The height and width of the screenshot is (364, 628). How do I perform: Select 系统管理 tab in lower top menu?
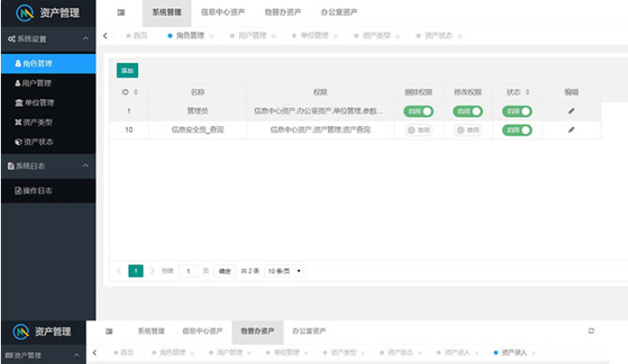151,331
